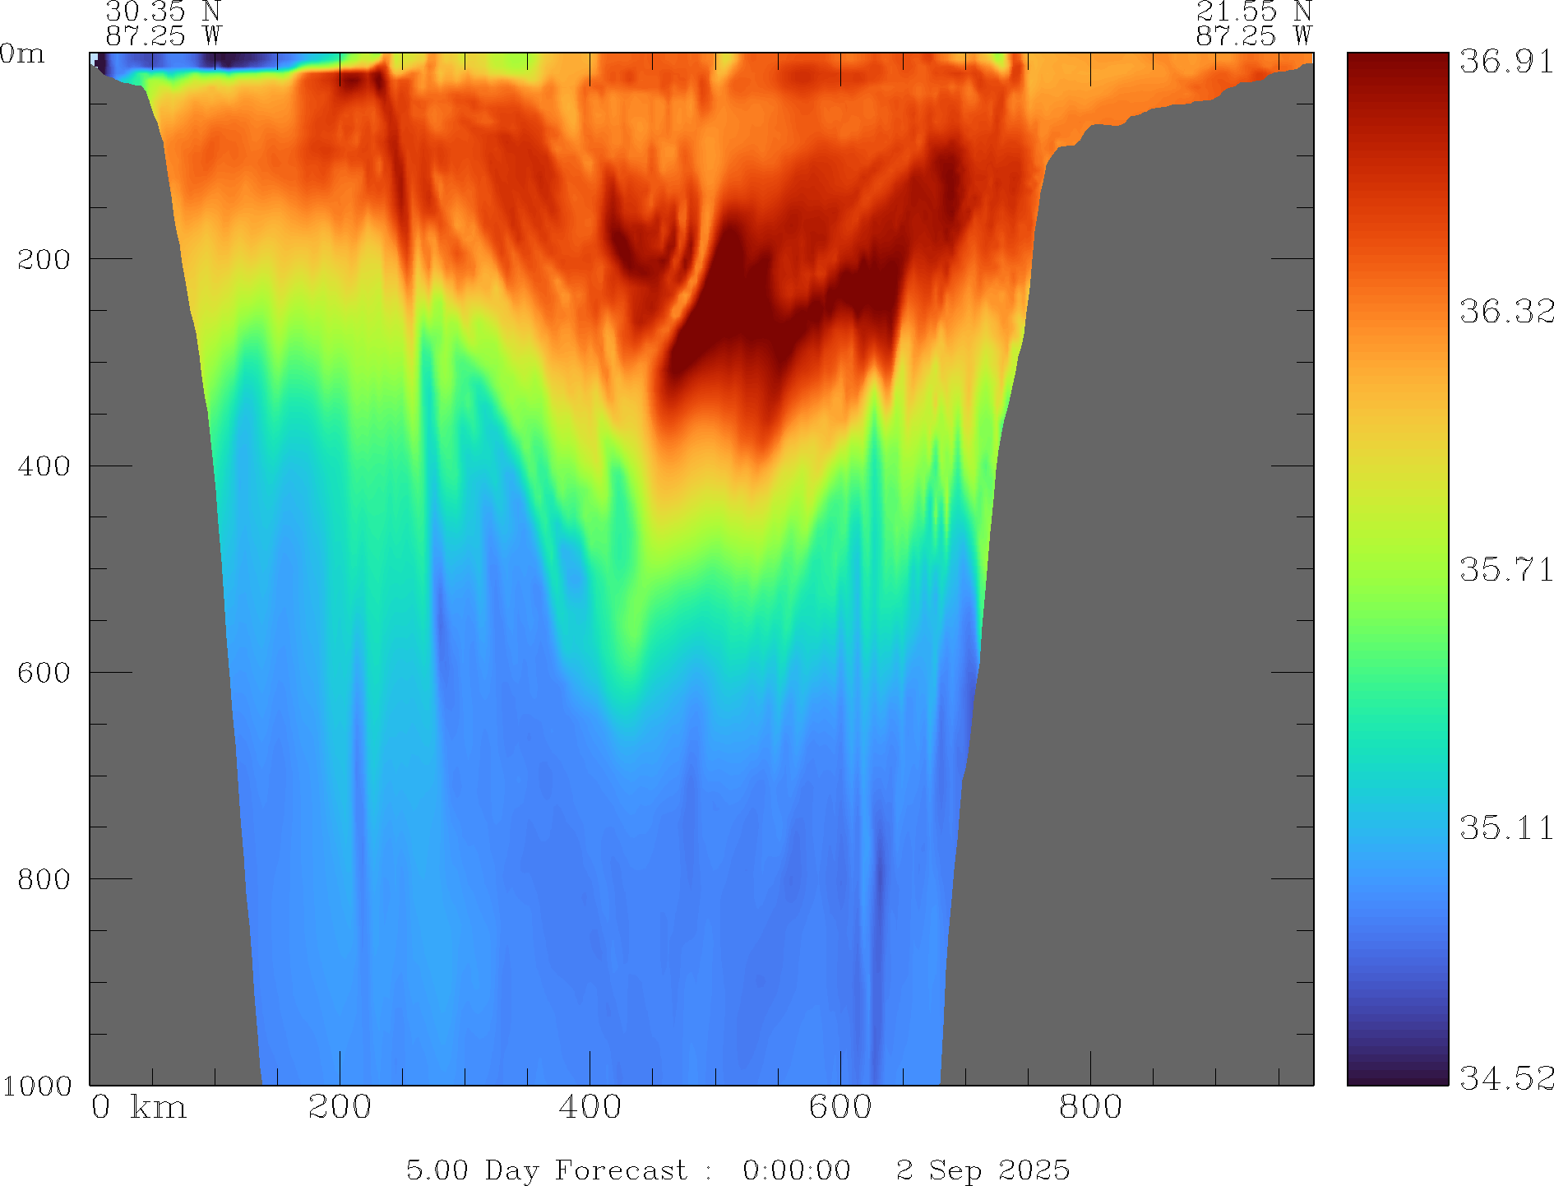
Task: Click the 1000 depth axis label
Action: [x=37, y=1086]
